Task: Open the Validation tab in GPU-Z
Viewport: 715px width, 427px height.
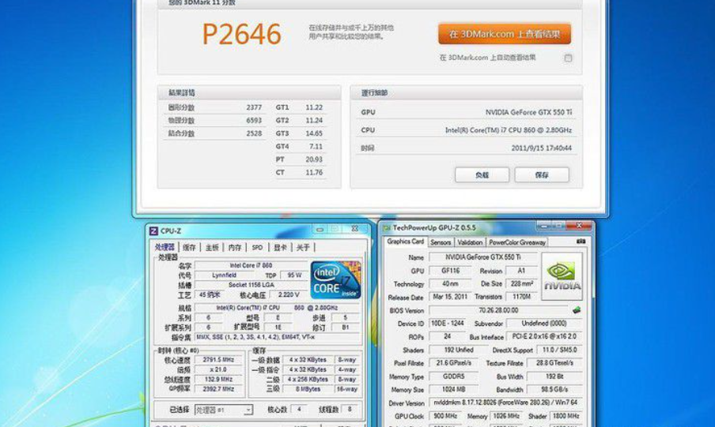Action: 470,242
